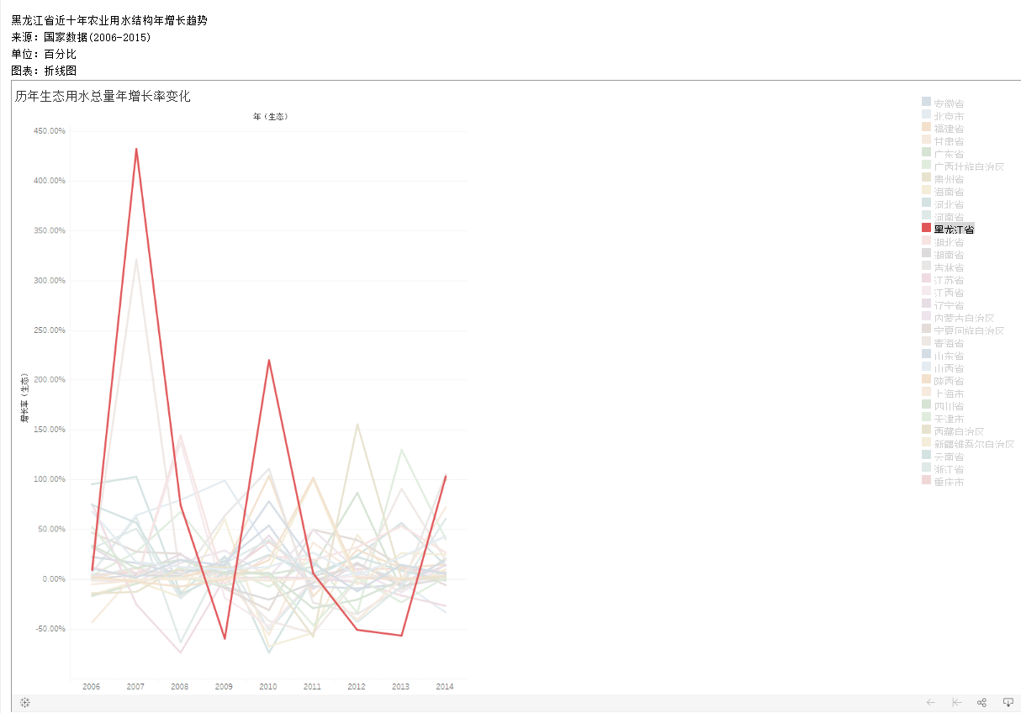The height and width of the screenshot is (713, 1021).
Task: Click the Revert icon in bottom toolbar
Action: pyautogui.click(x=956, y=702)
